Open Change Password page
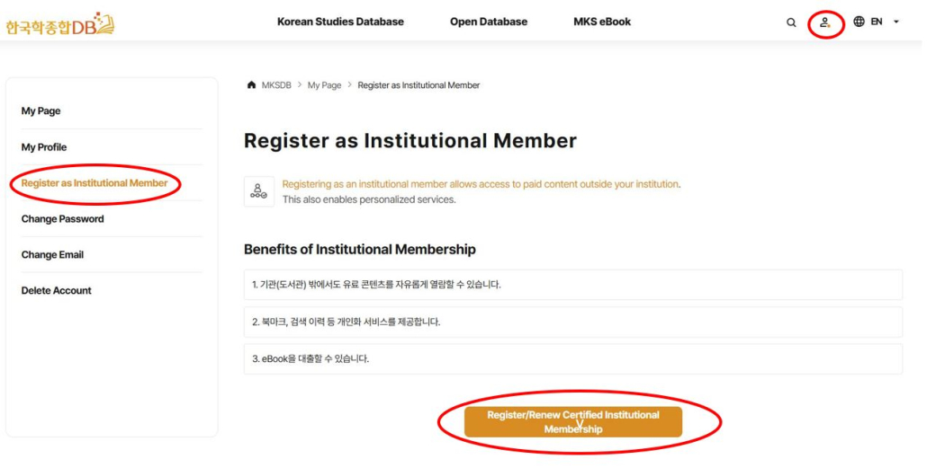This screenshot has width=927, height=468. 63,219
